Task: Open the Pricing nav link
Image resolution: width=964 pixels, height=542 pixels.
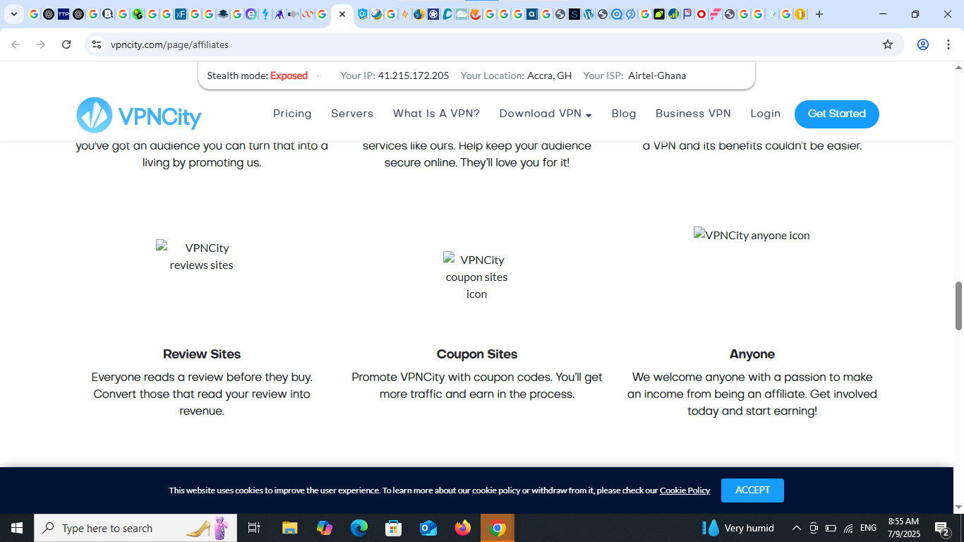Action: point(292,114)
